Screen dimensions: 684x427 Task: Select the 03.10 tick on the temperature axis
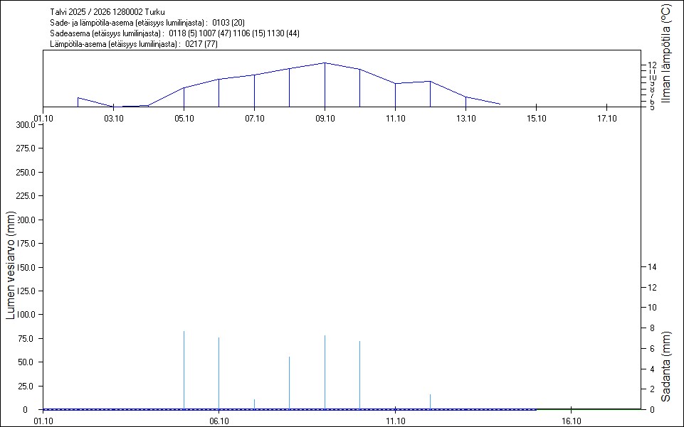113,118
